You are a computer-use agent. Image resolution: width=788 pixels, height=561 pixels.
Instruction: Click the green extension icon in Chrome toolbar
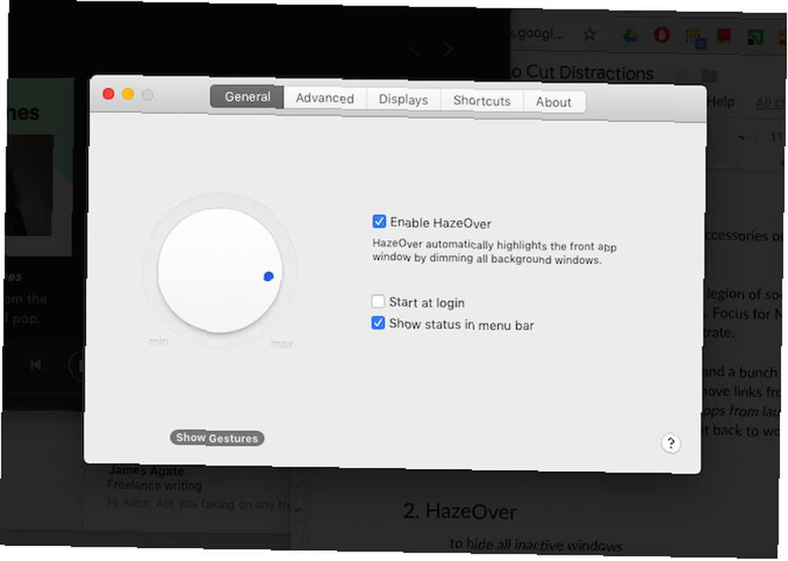756,36
